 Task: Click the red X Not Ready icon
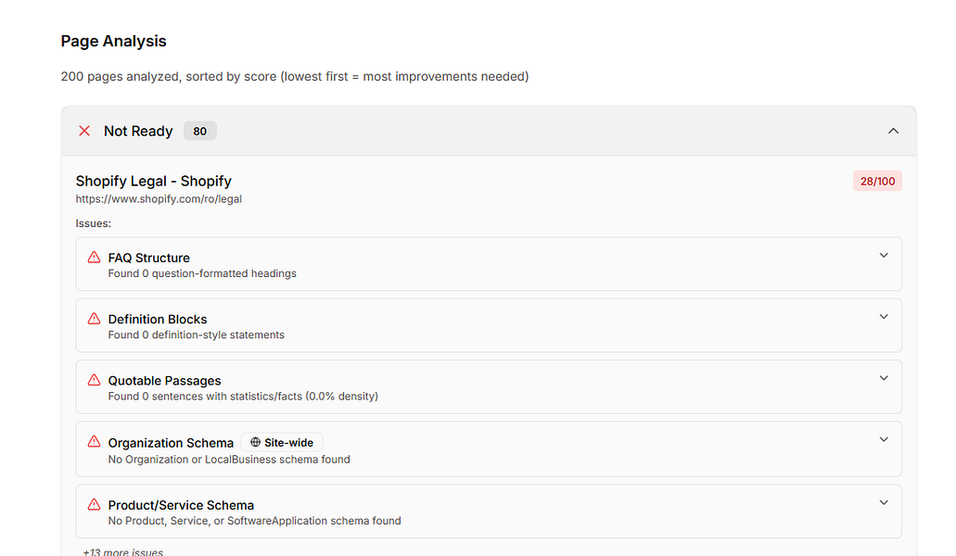click(x=84, y=132)
